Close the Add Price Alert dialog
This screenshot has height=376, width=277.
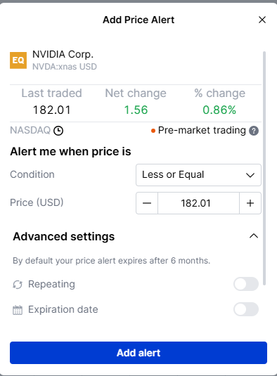(x=262, y=20)
